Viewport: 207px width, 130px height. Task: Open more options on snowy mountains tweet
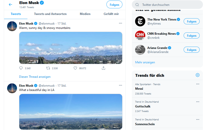coord(120,23)
